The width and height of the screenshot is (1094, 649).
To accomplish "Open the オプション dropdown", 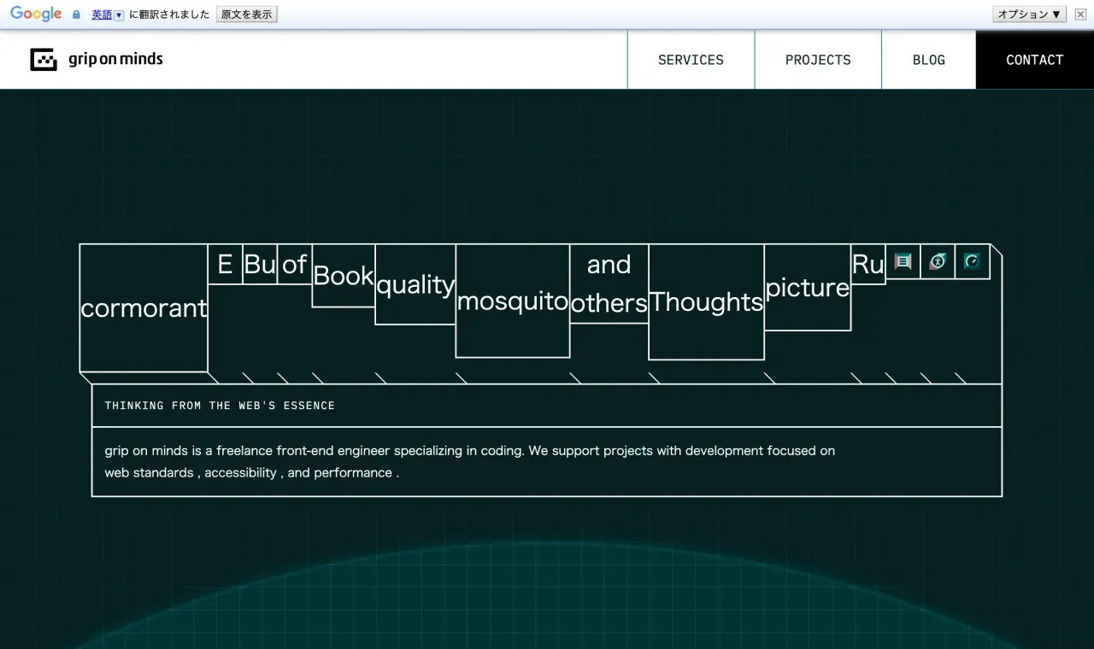I will (x=1029, y=15).
